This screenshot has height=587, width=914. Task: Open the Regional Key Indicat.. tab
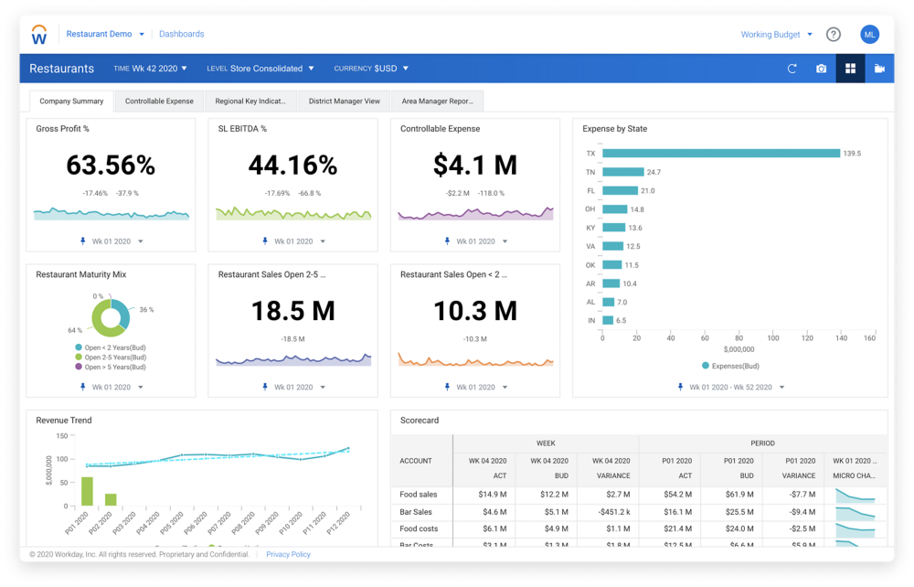[250, 101]
